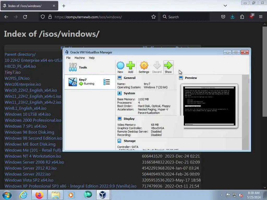Click the muted volume tray icon
Image resolution: width=267 pixels, height=200 pixels.
241,195
